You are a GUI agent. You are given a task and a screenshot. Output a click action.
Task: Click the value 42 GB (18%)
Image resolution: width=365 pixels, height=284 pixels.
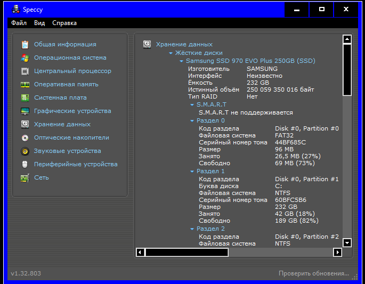(x=295, y=214)
